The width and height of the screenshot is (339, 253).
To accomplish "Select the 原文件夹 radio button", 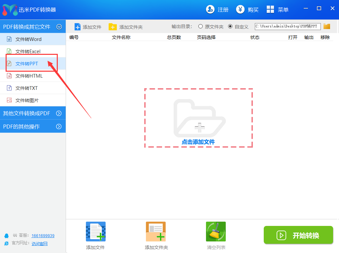I will coord(200,26).
